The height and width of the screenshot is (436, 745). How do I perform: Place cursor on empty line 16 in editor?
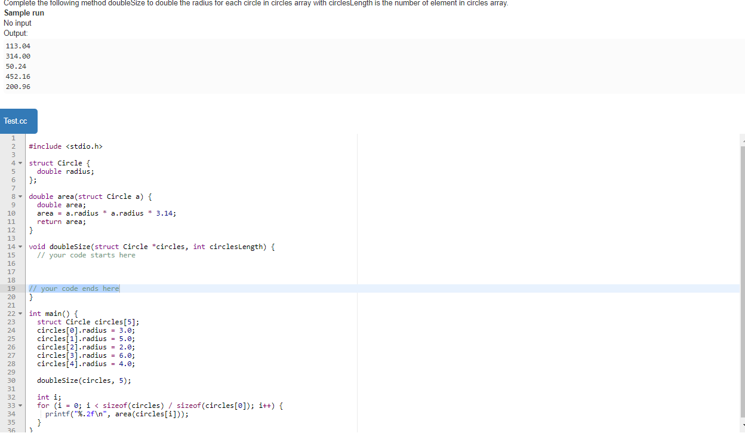click(382, 263)
